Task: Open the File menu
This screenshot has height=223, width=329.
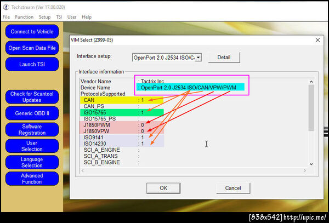Action: click(6, 17)
